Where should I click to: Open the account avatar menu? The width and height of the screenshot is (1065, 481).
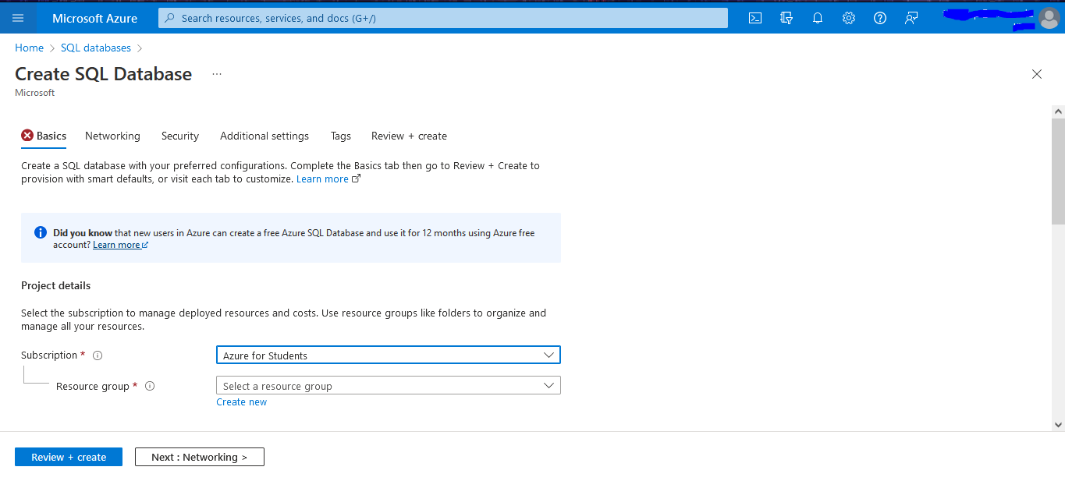tap(1049, 18)
